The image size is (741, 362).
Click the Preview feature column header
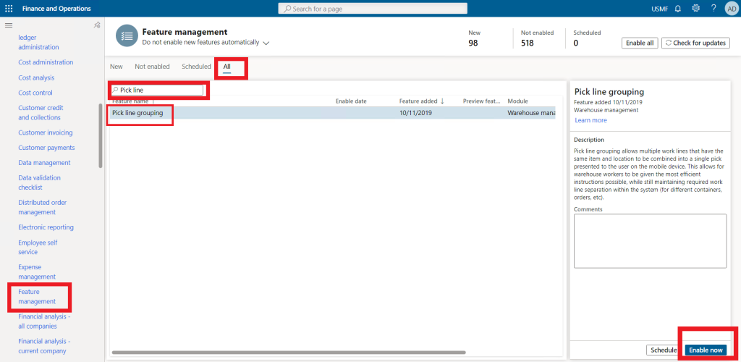(x=481, y=101)
